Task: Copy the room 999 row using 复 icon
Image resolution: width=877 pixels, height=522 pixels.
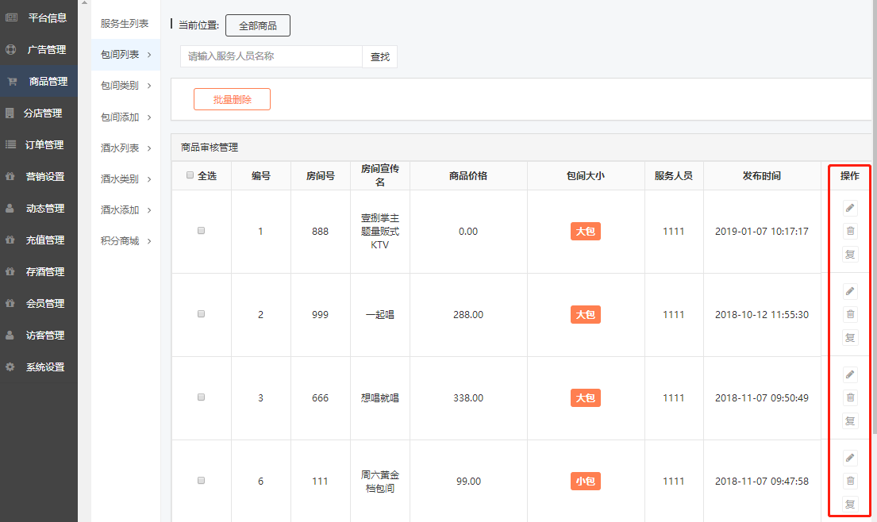Action: click(x=849, y=338)
